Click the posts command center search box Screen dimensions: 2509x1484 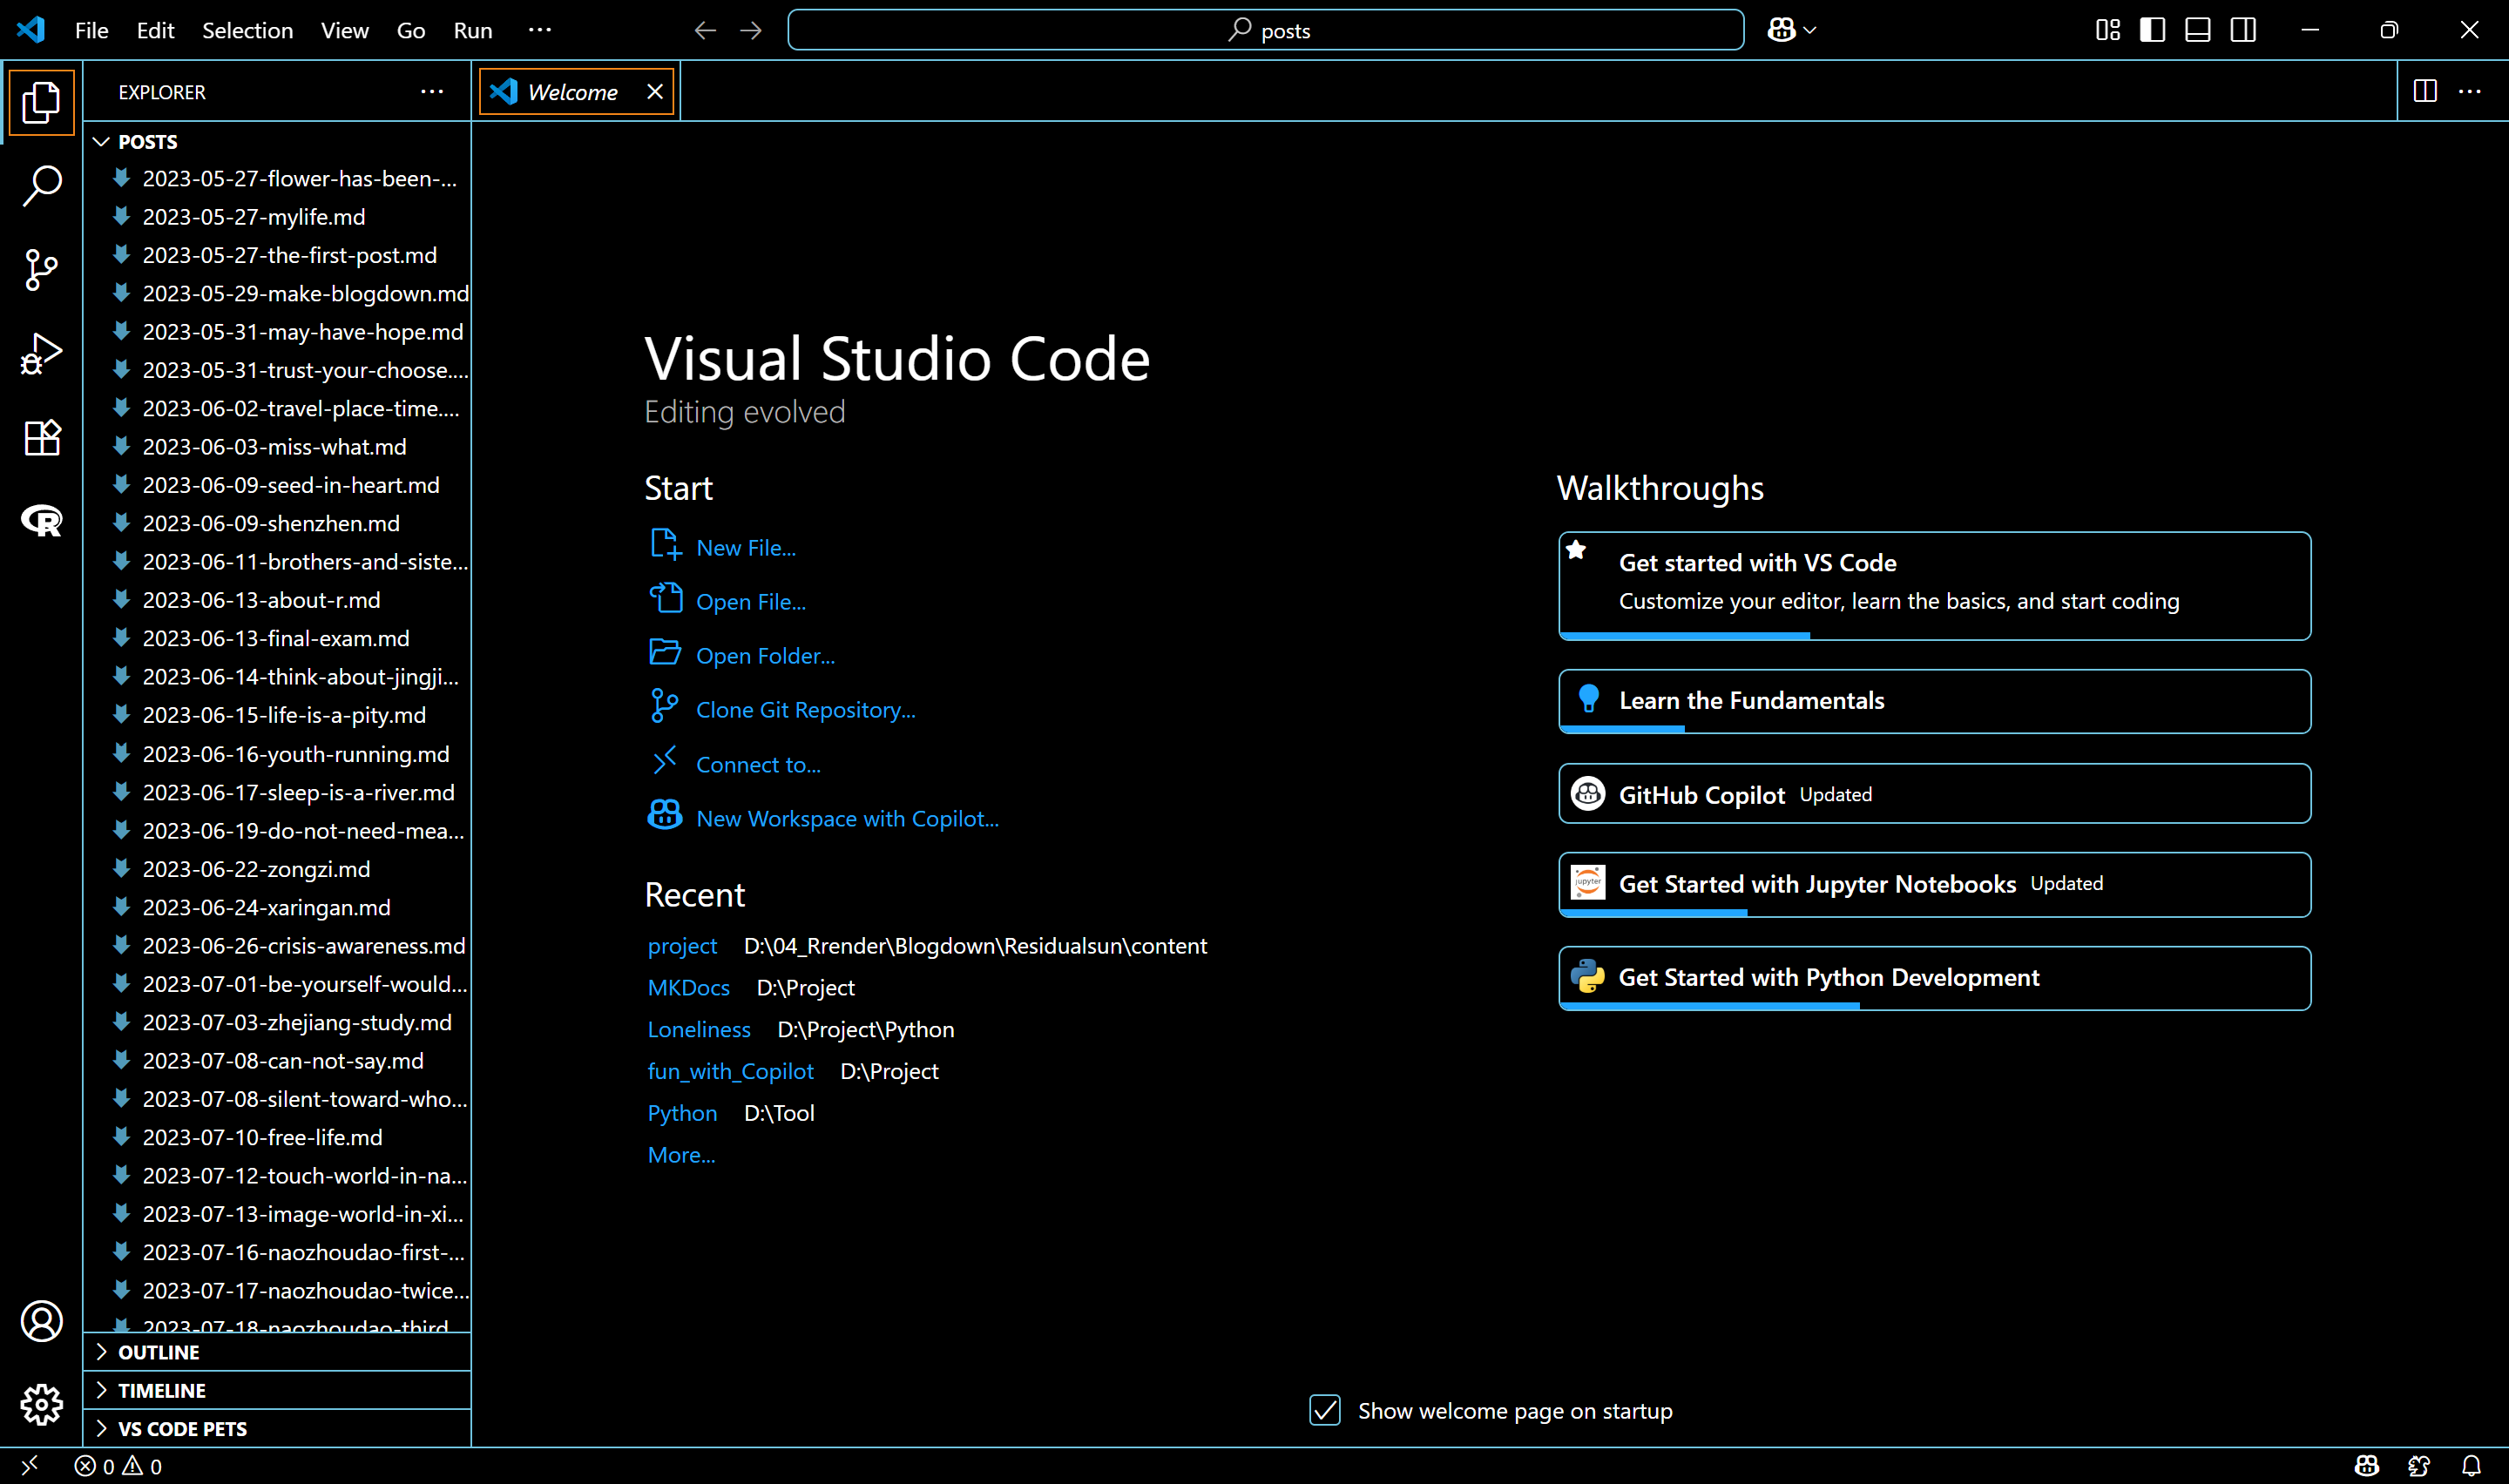[x=1265, y=30]
